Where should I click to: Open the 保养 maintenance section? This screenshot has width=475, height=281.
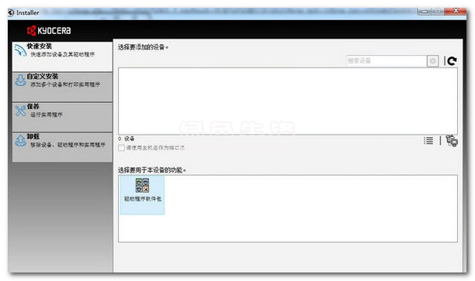(62, 117)
